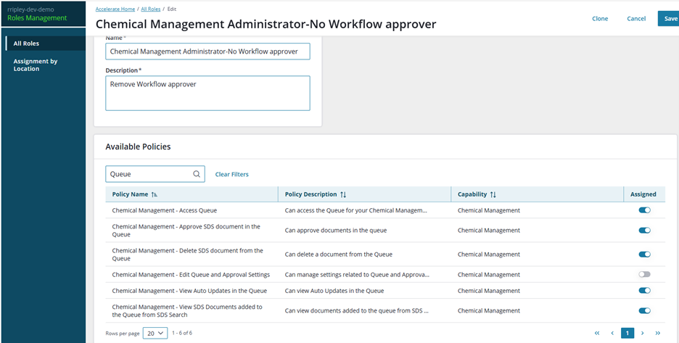Image resolution: width=679 pixels, height=343 pixels.
Task: Click Accelerate Home breadcrumb link
Action: 116,9
